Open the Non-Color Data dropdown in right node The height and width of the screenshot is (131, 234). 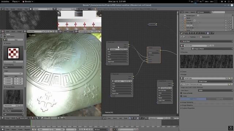click(x=165, y=91)
